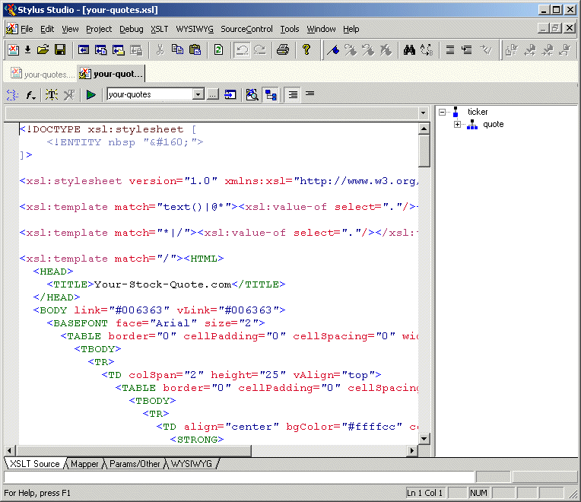
Task: Switch to the Mapper tab
Action: 84,464
